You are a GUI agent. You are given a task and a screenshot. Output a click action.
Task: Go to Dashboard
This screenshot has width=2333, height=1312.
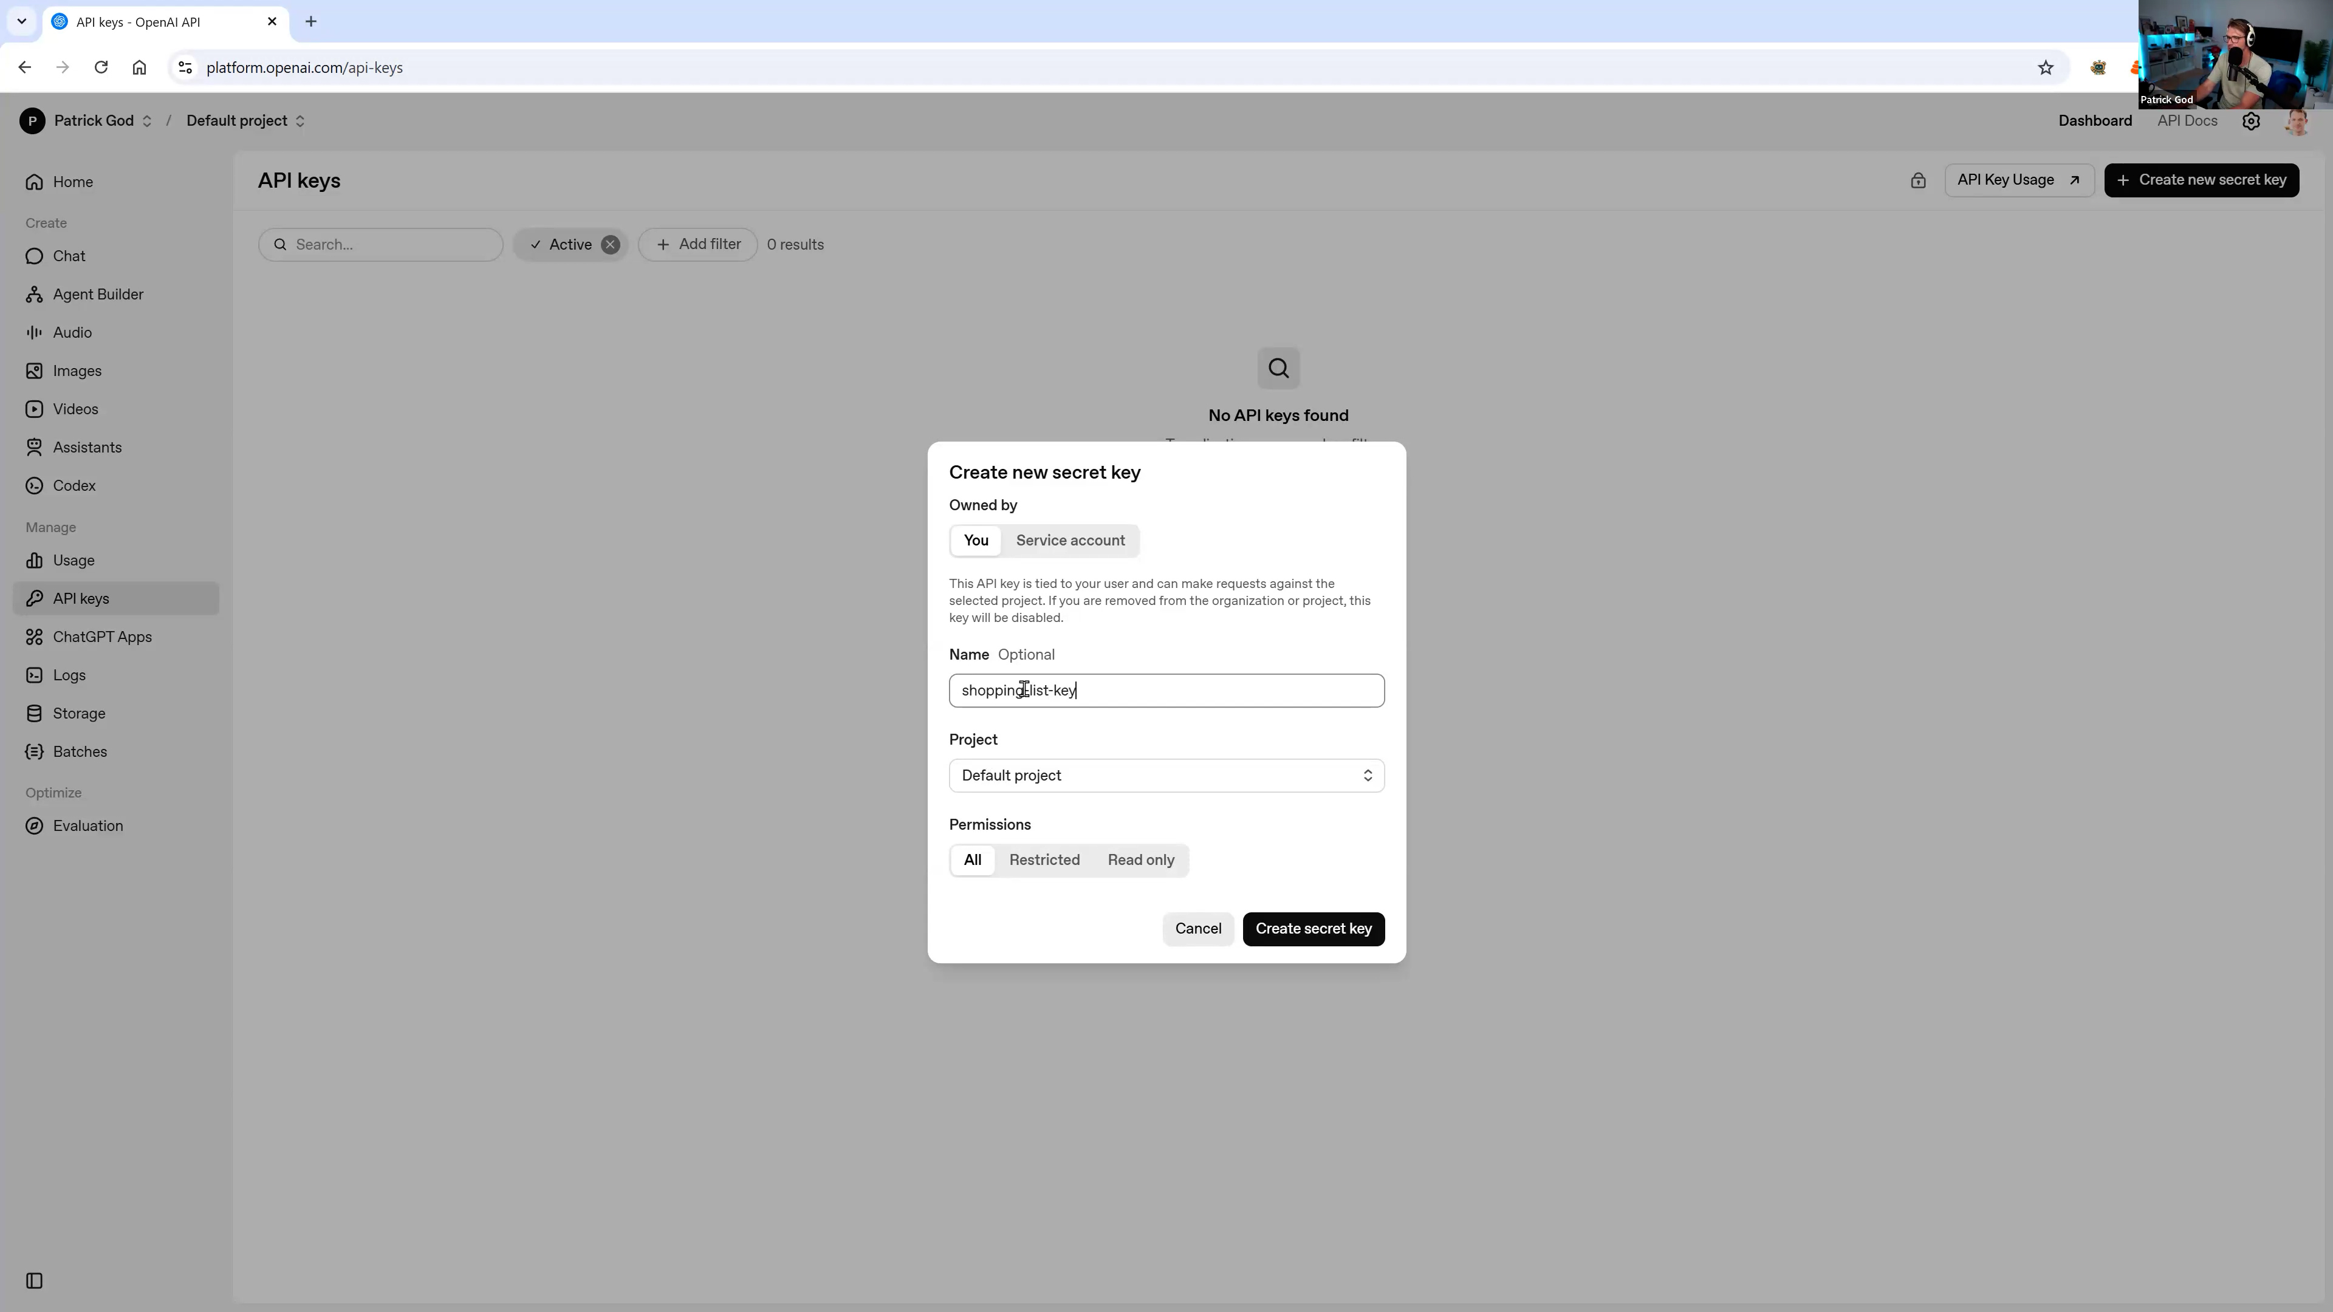point(2095,121)
